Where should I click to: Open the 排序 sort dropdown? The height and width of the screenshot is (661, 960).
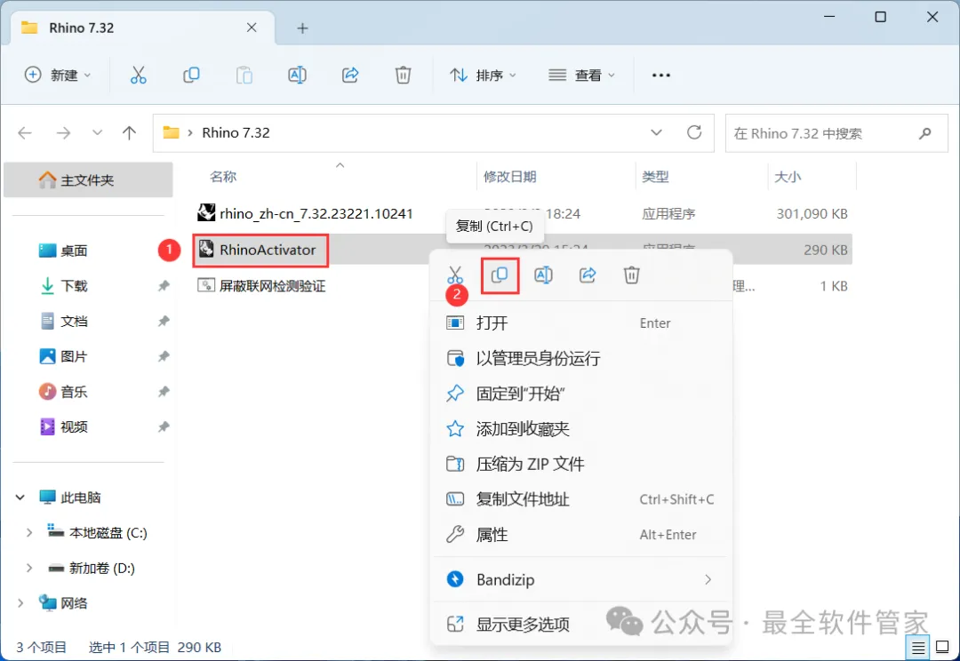[483, 76]
